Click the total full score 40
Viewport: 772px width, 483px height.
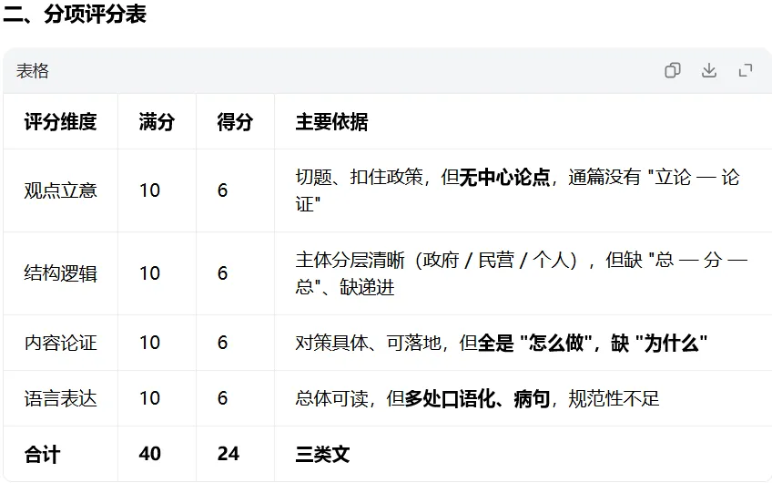149,454
